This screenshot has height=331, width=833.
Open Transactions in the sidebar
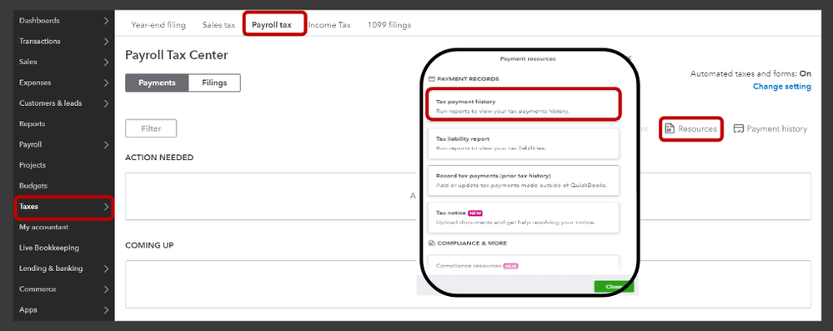click(x=40, y=42)
